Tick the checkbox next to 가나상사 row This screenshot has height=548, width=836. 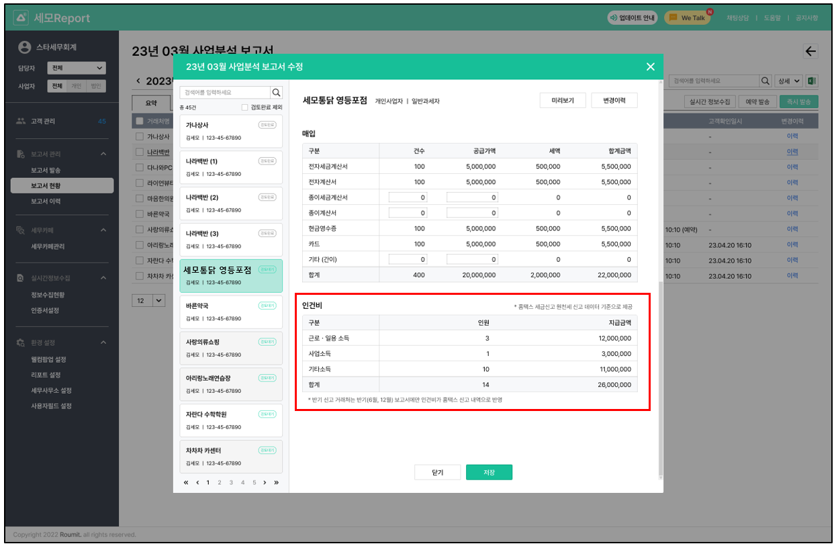point(140,136)
